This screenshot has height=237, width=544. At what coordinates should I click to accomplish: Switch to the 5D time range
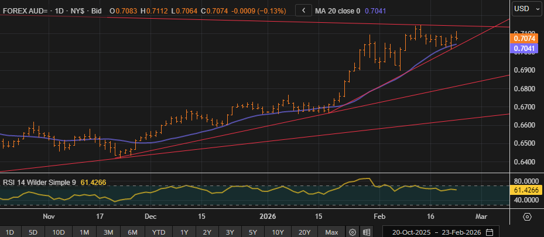click(34, 232)
